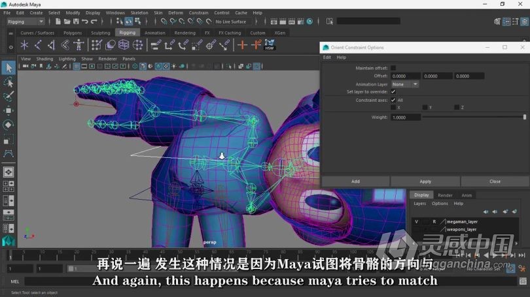Open the Animation Layer None dropdown
530x297 pixels.
point(405,84)
